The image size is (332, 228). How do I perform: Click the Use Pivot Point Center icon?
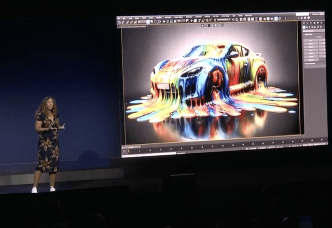click(187, 21)
